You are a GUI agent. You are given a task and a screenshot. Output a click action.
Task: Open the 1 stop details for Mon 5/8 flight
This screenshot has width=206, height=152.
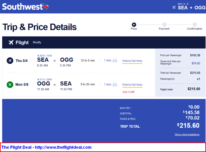pos(108,84)
